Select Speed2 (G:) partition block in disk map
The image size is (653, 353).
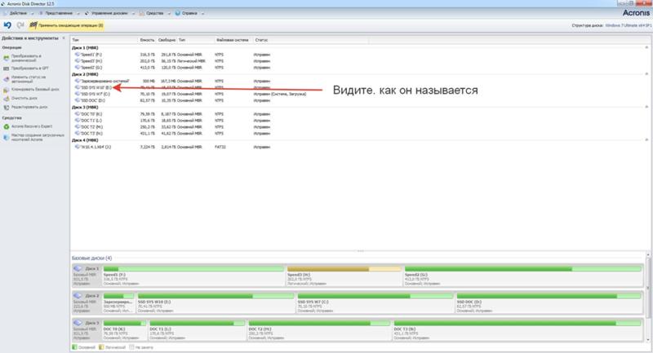pyautogui.click(x=523, y=276)
